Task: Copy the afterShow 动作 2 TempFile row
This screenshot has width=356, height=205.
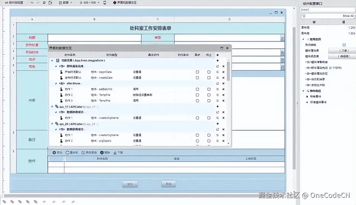Action: coord(217,95)
